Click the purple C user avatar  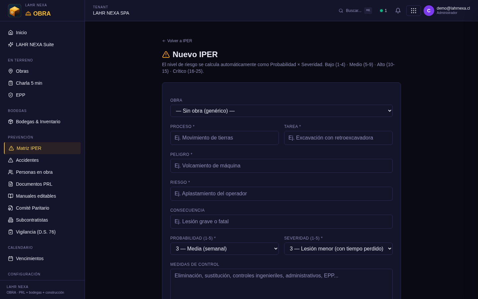point(429,11)
